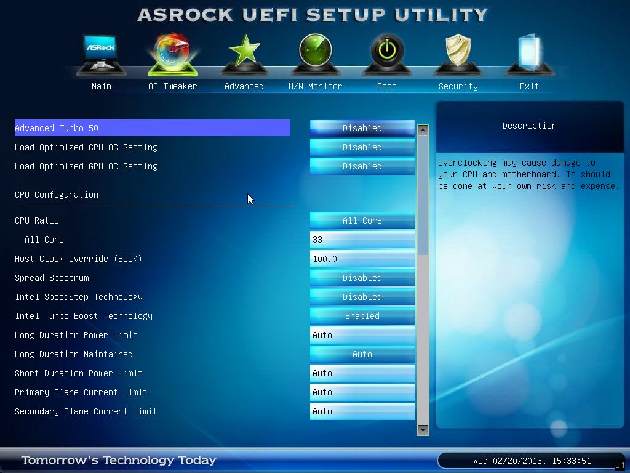630x473 pixels.
Task: Select Intel Turbo Boost Technology label
Action: pyautogui.click(x=84, y=316)
